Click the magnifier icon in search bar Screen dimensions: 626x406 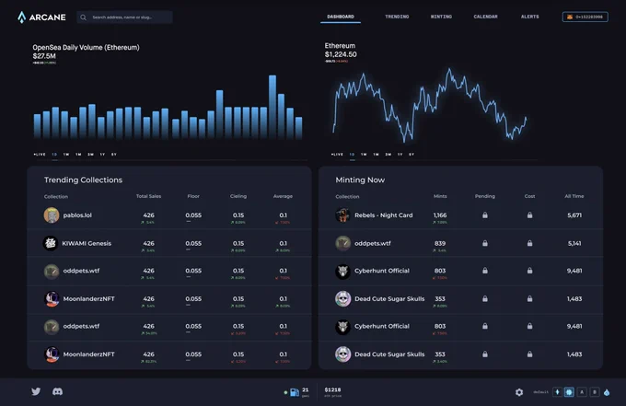83,17
